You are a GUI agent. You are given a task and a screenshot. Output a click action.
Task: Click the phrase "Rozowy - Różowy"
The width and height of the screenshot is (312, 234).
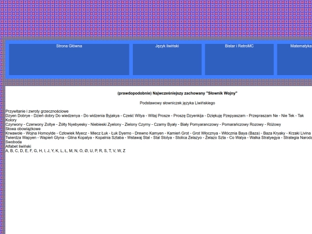point(265,124)
